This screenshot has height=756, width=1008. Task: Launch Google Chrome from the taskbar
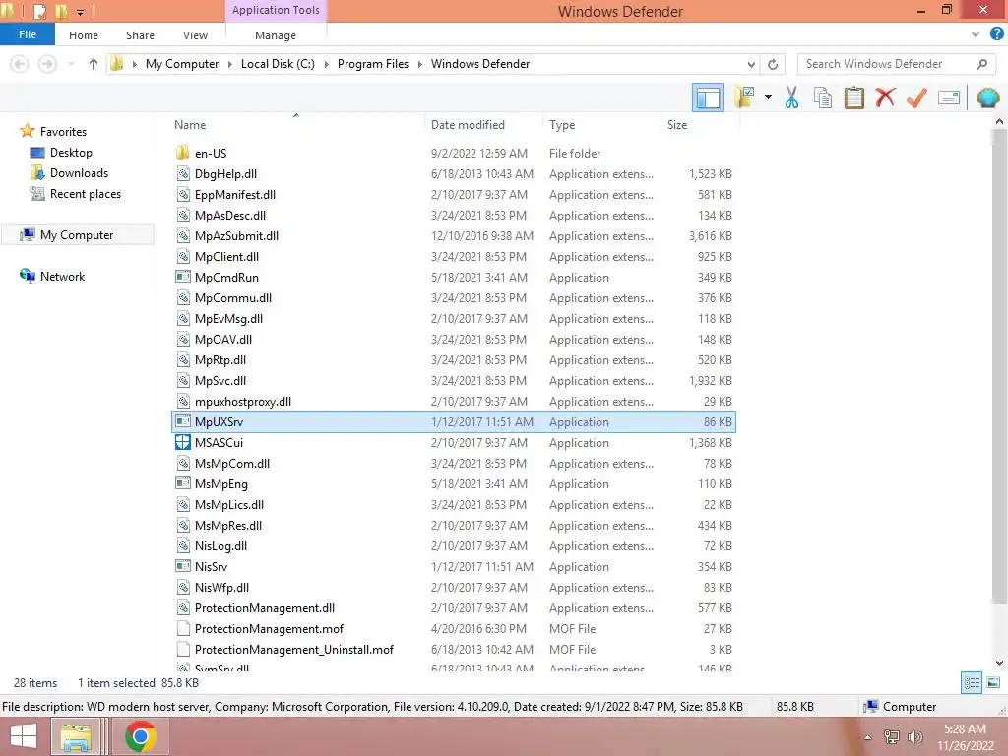[x=140, y=736]
